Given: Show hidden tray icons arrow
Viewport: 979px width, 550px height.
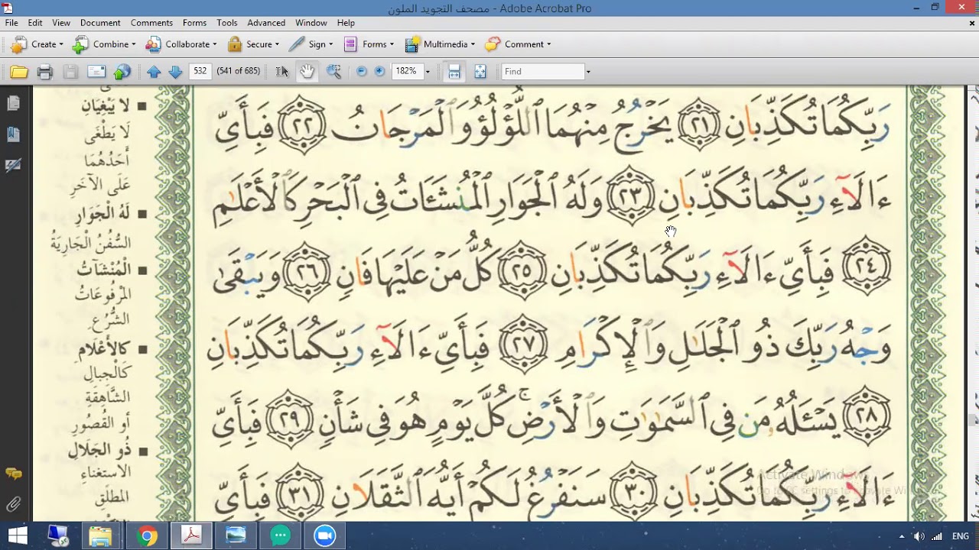Looking at the screenshot, I should click(x=901, y=536).
